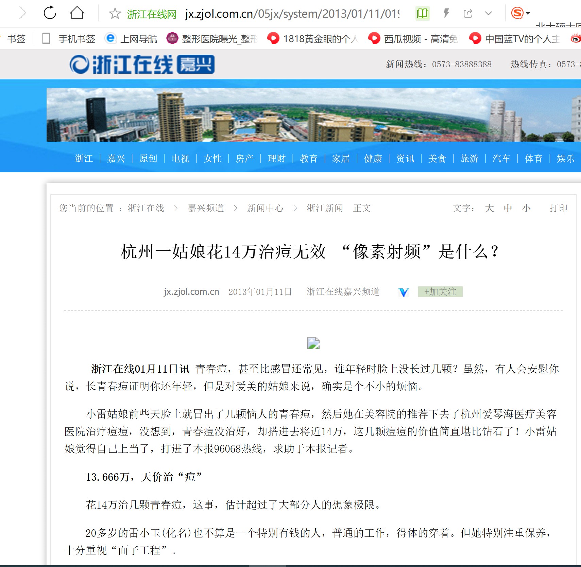Open 整形医院曝光 bookmark
The height and width of the screenshot is (567, 581).
coord(212,39)
